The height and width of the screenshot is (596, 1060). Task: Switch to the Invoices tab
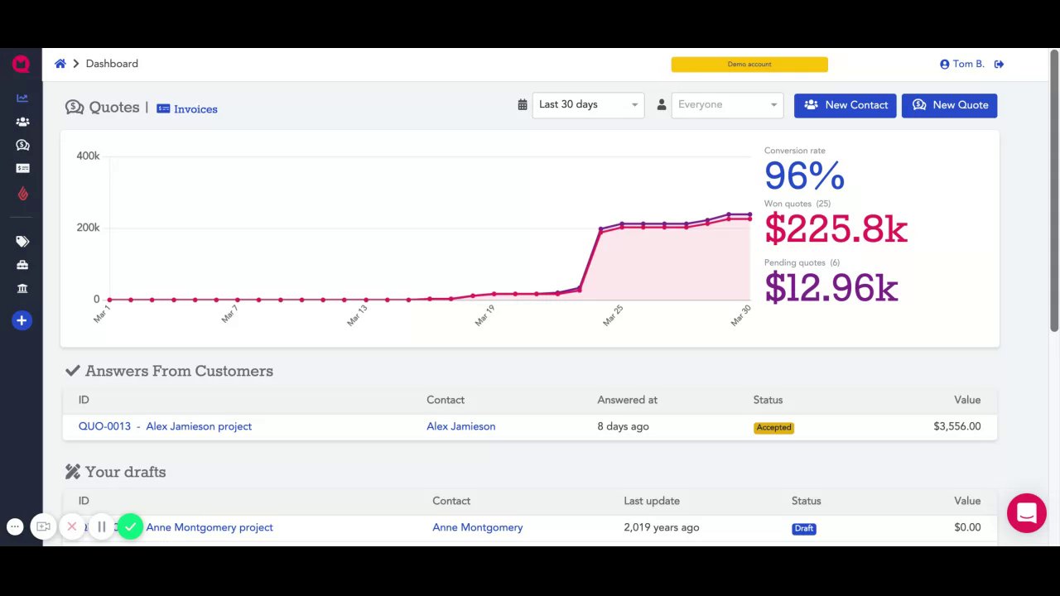pos(188,109)
